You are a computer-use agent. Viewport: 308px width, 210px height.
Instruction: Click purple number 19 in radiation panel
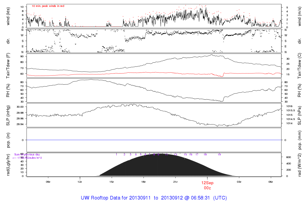219,154
